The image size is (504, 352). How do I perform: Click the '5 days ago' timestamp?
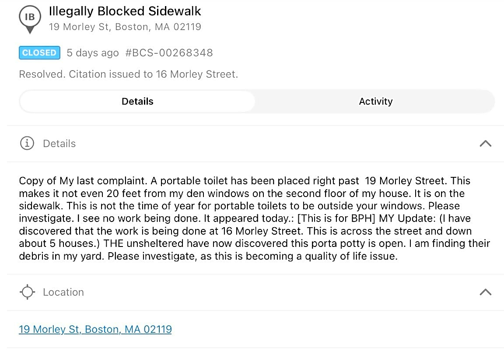[x=93, y=53]
